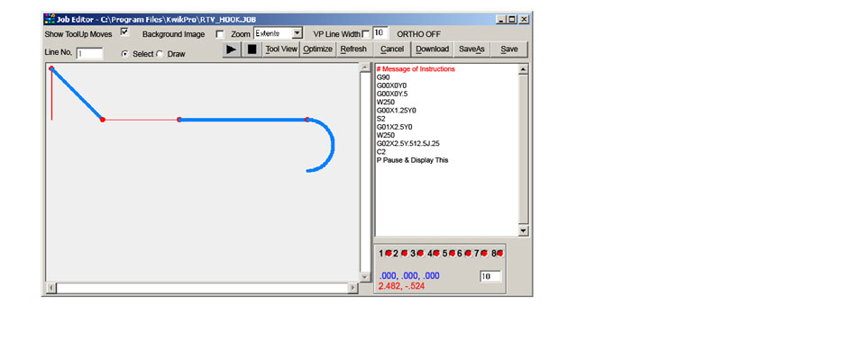Toggle output indicator 1
860x359 pixels.
389,254
